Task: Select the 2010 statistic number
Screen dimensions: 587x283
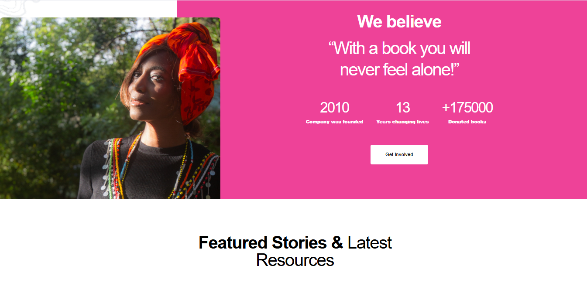Action: (334, 107)
